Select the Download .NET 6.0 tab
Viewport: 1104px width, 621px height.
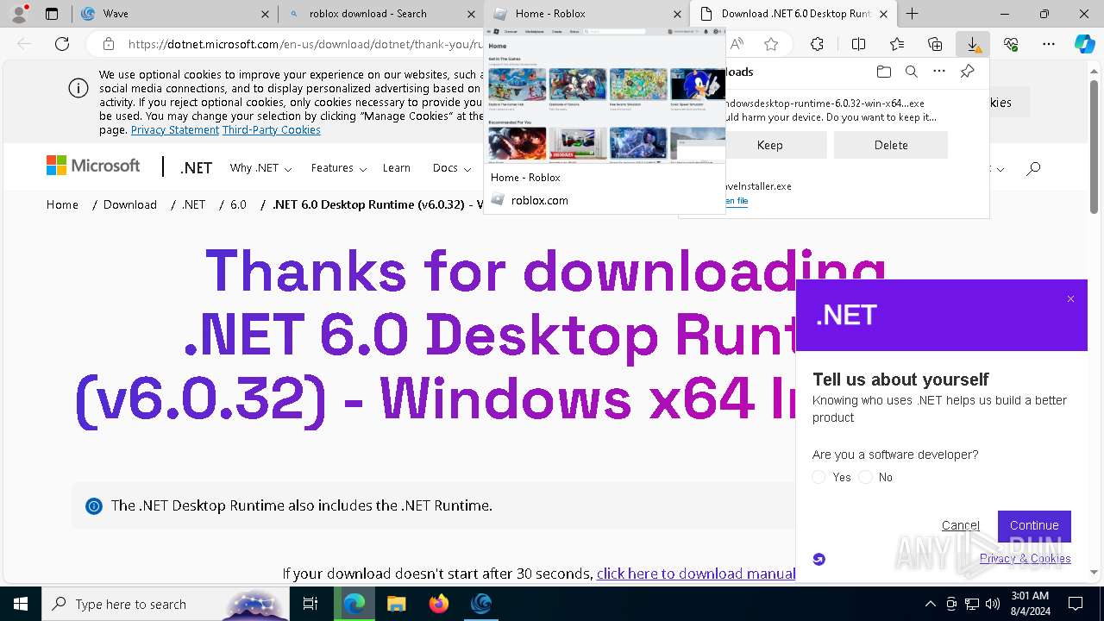tap(793, 14)
